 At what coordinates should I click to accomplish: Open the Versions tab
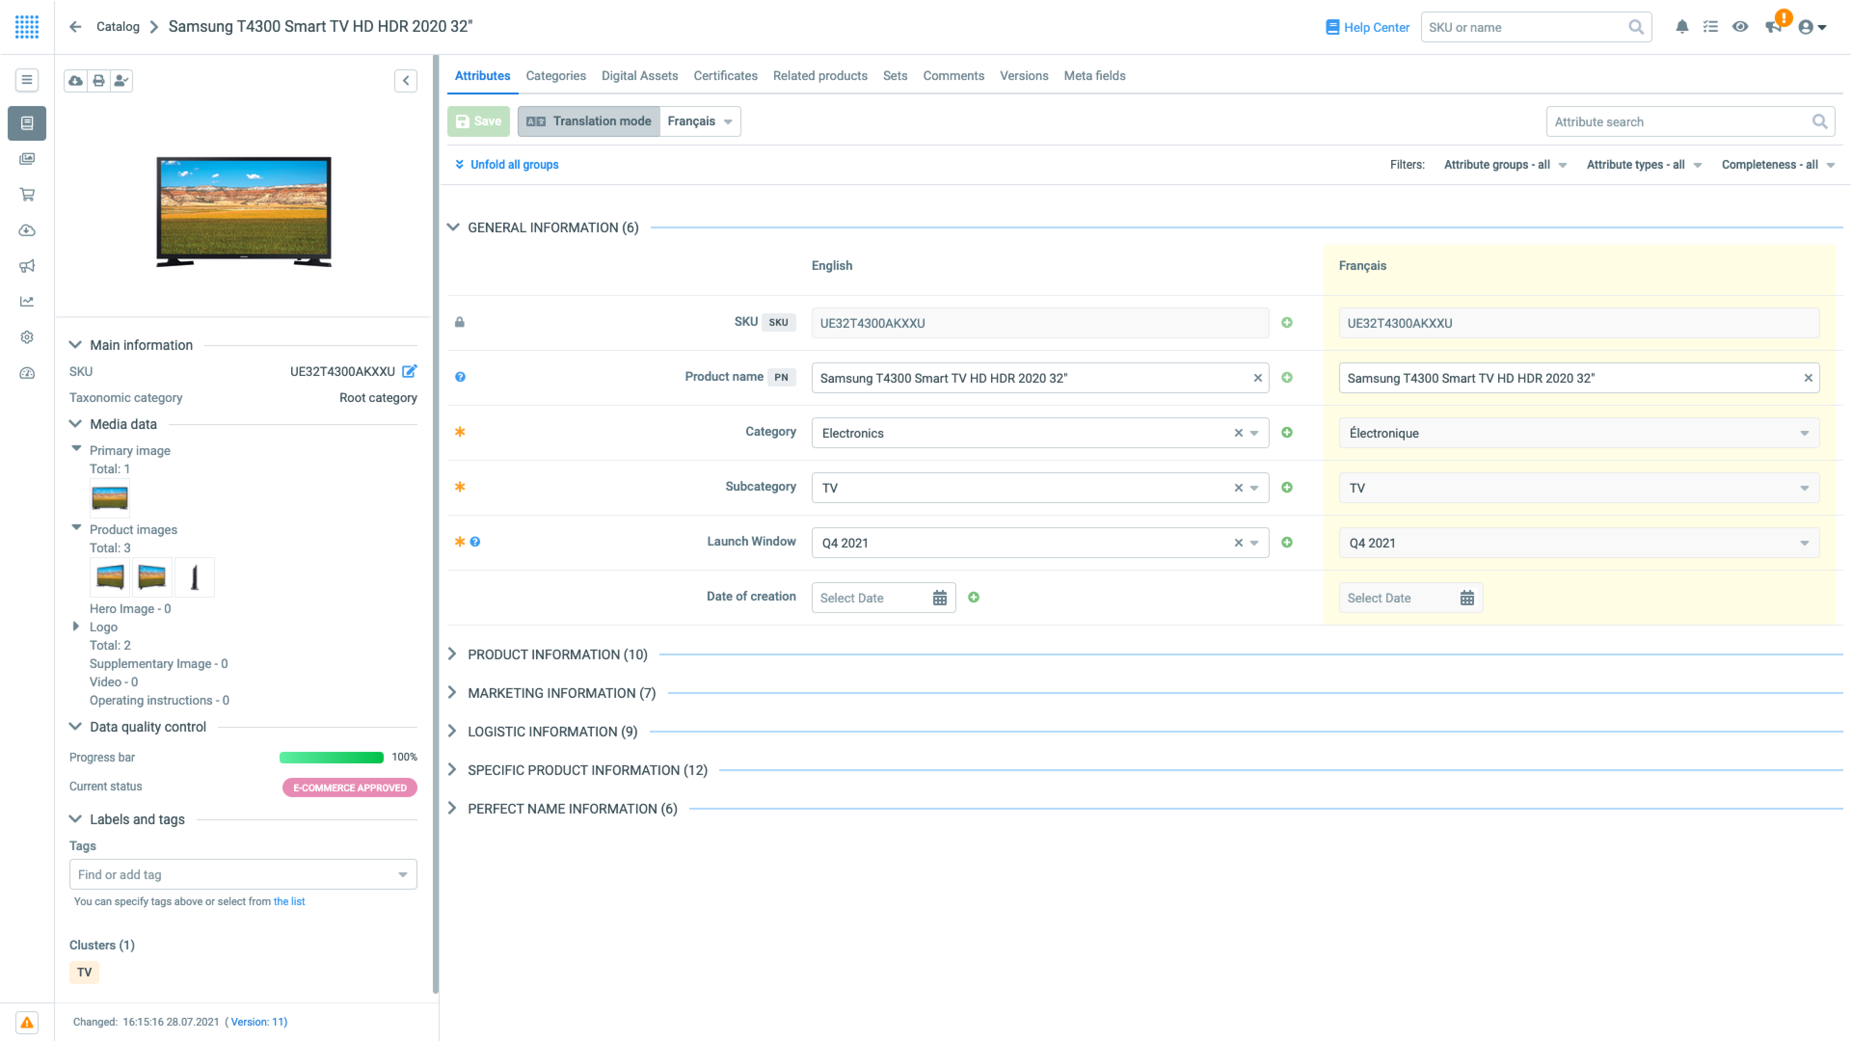[1023, 76]
